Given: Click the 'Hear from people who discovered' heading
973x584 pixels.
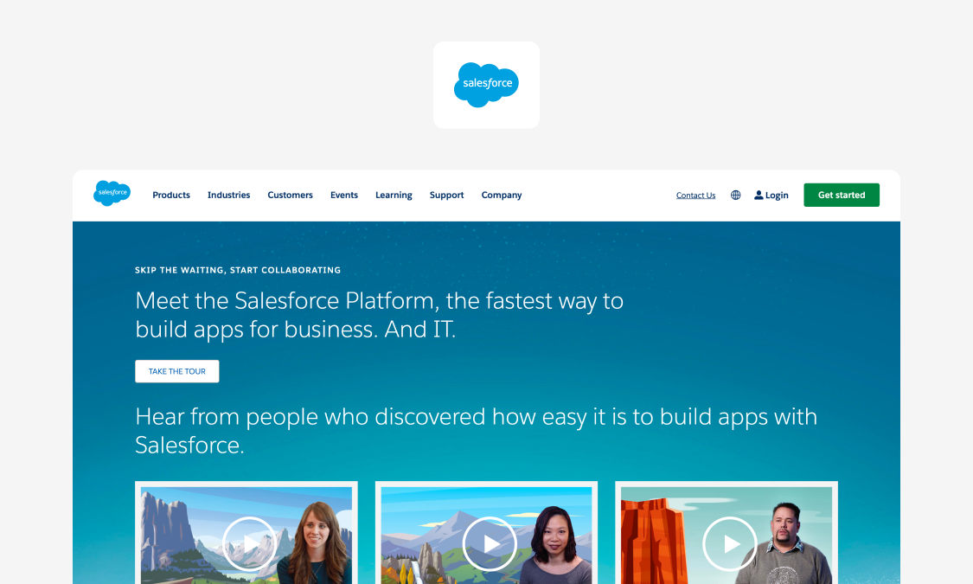Looking at the screenshot, I should coord(476,431).
